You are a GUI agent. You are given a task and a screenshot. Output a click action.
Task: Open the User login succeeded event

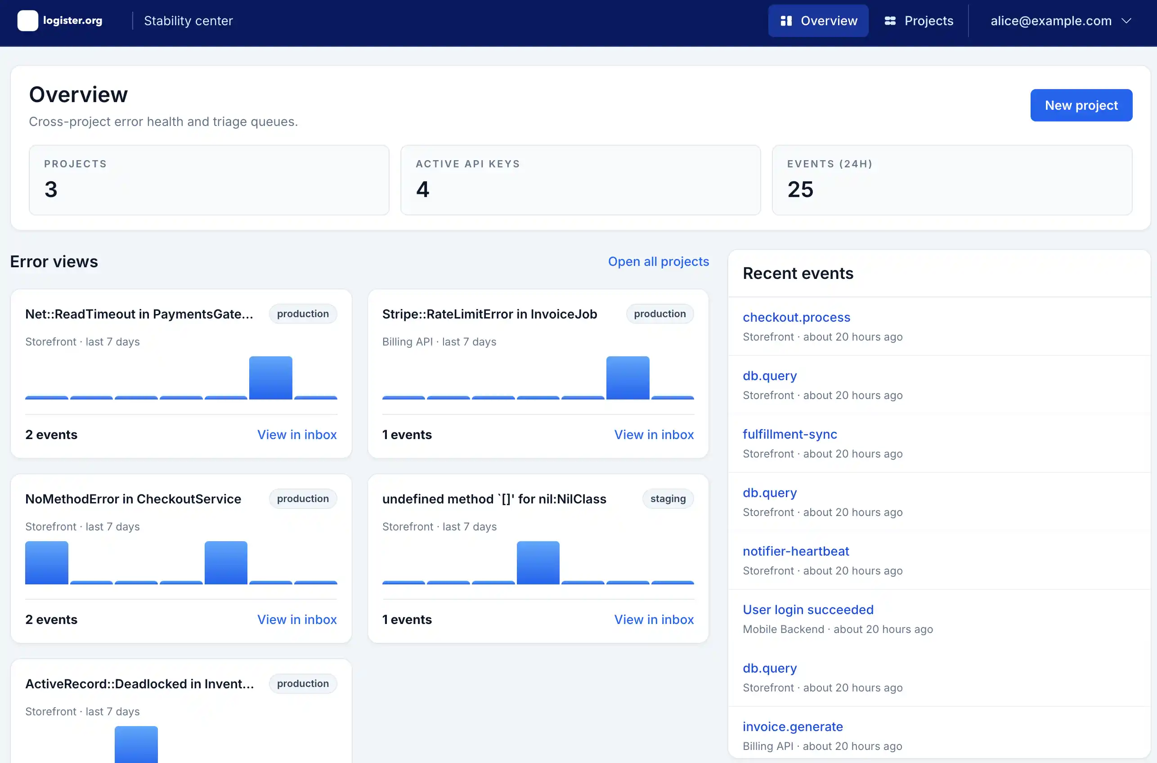pos(807,609)
